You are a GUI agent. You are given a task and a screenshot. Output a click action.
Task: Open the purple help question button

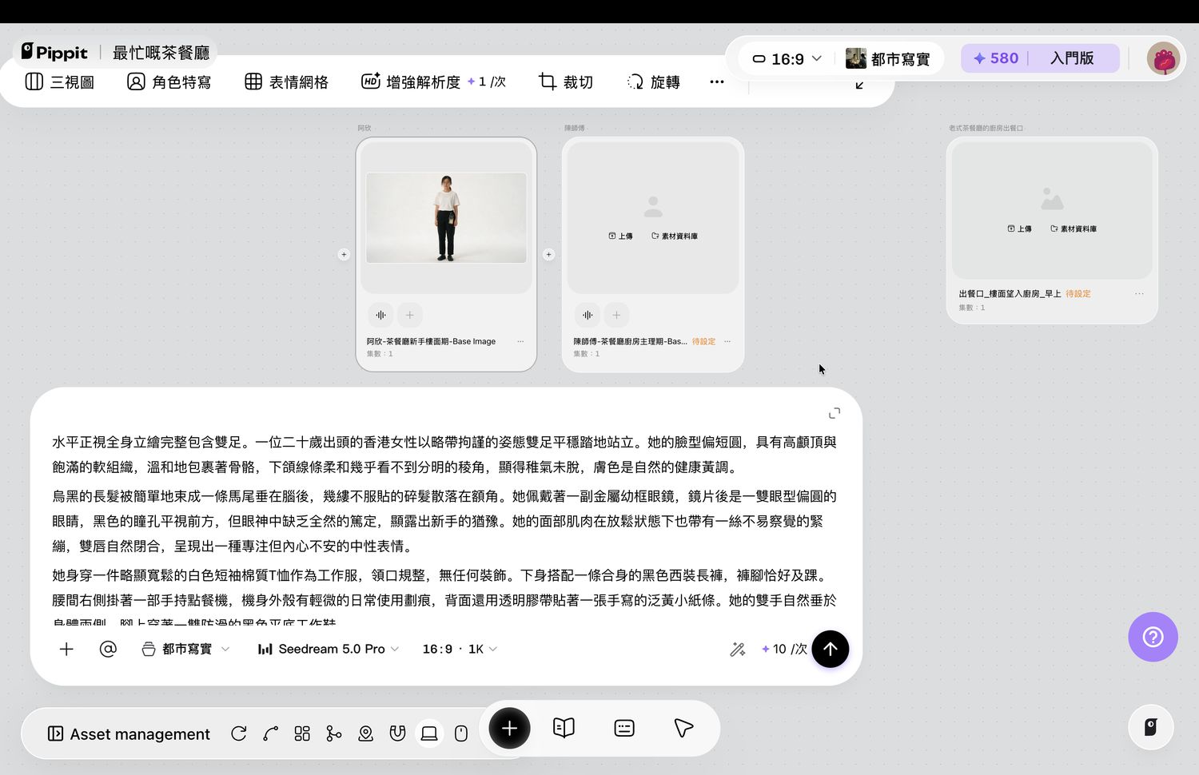[1153, 637]
